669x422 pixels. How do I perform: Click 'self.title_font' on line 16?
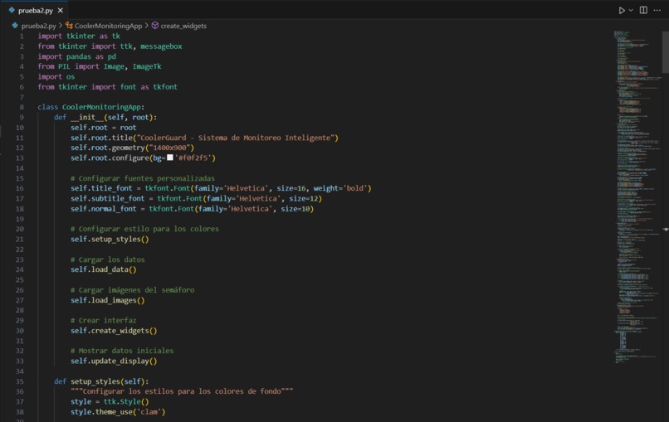click(x=101, y=188)
